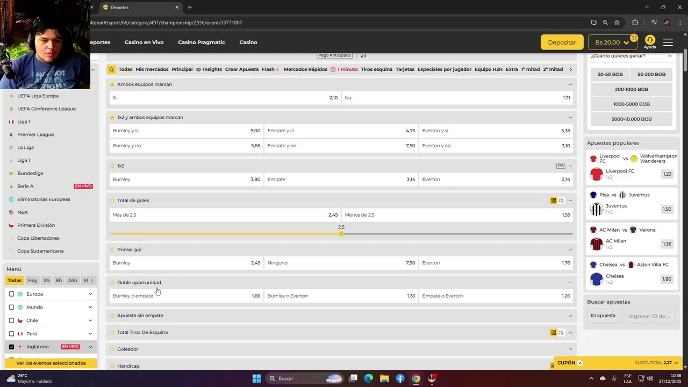Open Windows Start menu
The width and height of the screenshot is (688, 387).
coord(256,378)
